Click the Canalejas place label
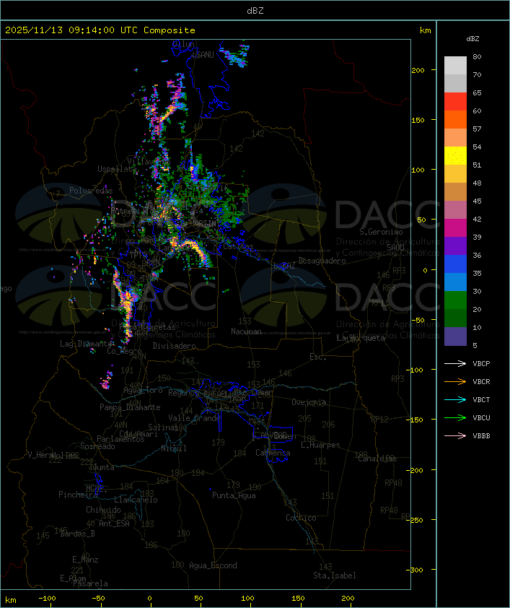510x608 pixels. click(x=377, y=459)
